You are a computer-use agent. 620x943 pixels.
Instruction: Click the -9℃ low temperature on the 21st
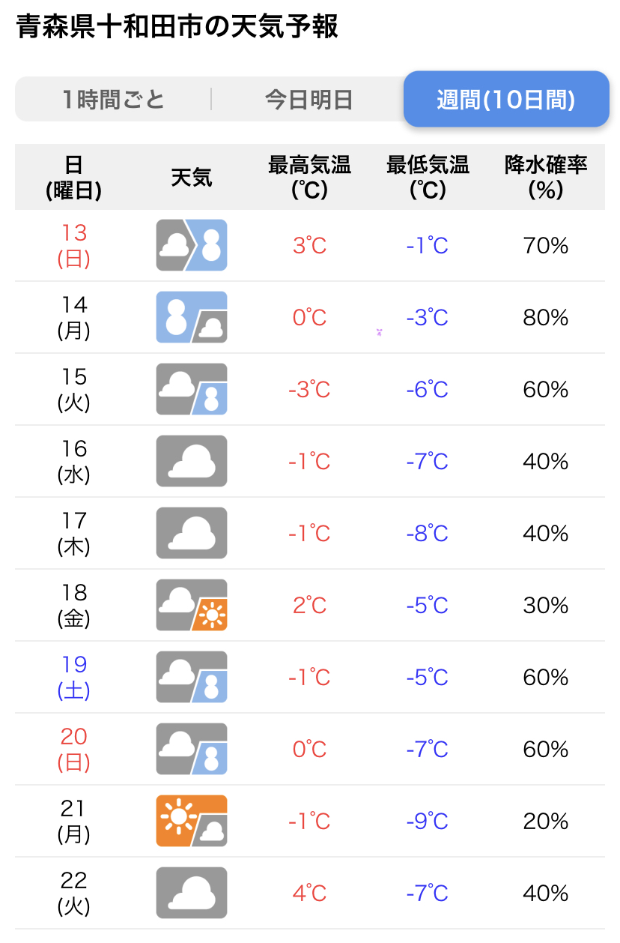tap(428, 821)
